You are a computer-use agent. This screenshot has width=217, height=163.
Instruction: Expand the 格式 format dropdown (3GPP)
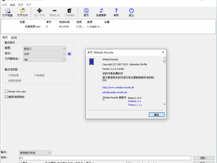point(45,54)
